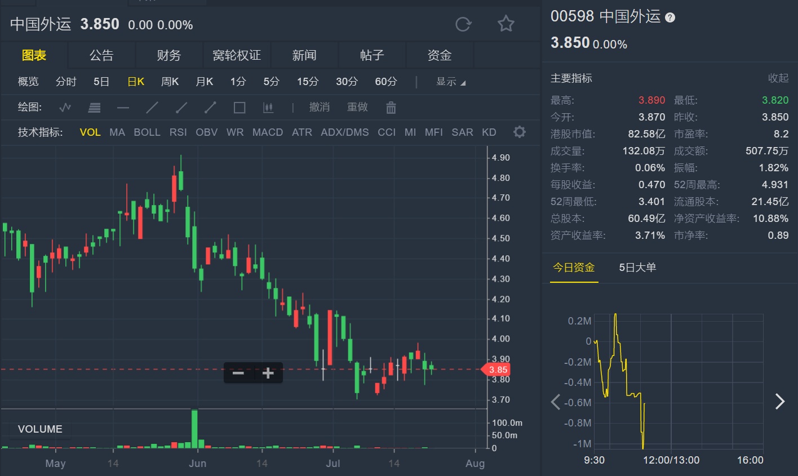Toggle the BOLL technical indicator
This screenshot has width=798, height=476.
click(x=147, y=132)
